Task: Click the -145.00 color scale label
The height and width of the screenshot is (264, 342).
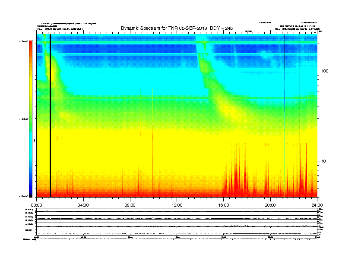Action: coord(24,119)
